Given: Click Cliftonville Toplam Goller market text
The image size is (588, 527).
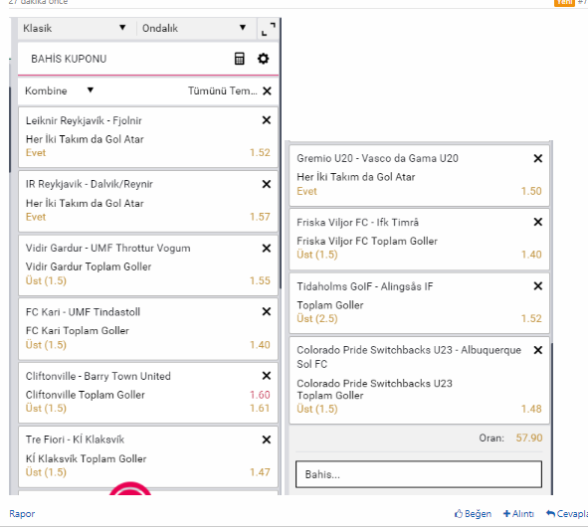Looking at the screenshot, I should (86, 395).
